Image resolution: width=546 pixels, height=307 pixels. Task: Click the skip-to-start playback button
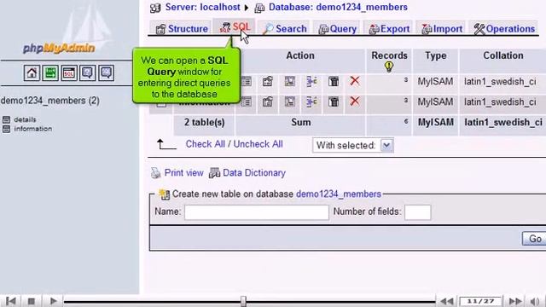[10, 301]
